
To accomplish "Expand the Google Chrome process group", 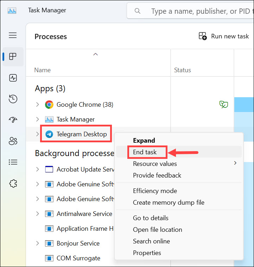I will tap(38, 105).
